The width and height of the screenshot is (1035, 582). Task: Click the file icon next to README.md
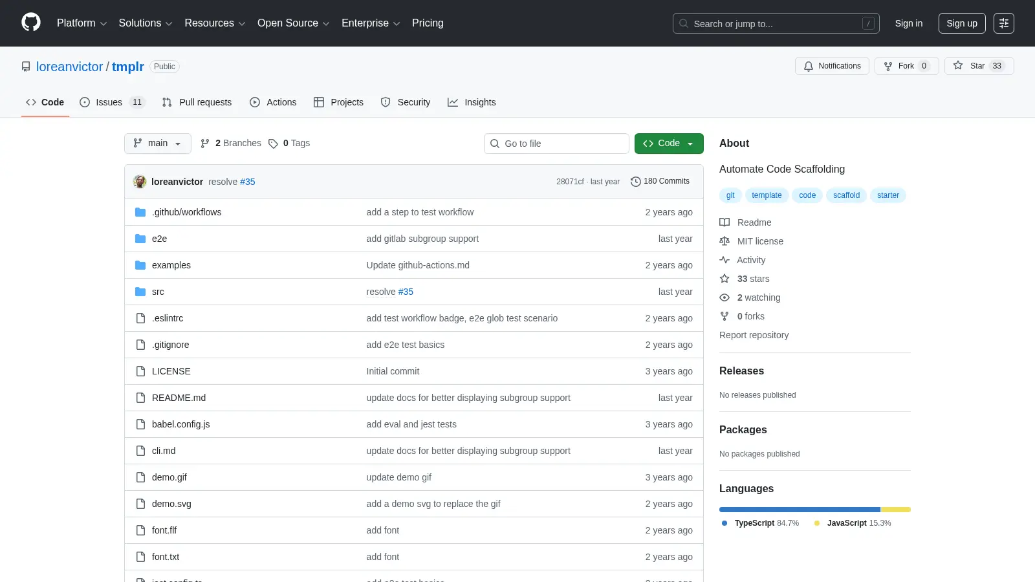[x=140, y=398]
